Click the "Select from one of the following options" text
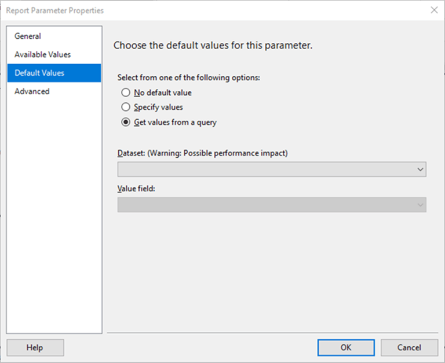The image size is (445, 363). coord(189,77)
